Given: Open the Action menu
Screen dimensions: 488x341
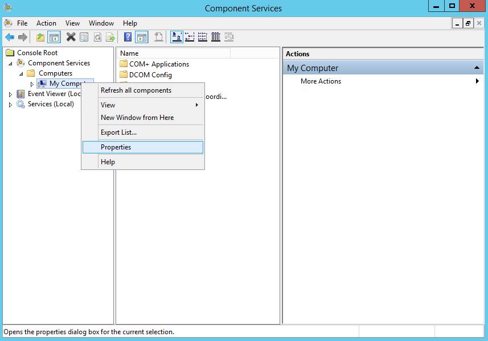Looking at the screenshot, I should coord(46,23).
